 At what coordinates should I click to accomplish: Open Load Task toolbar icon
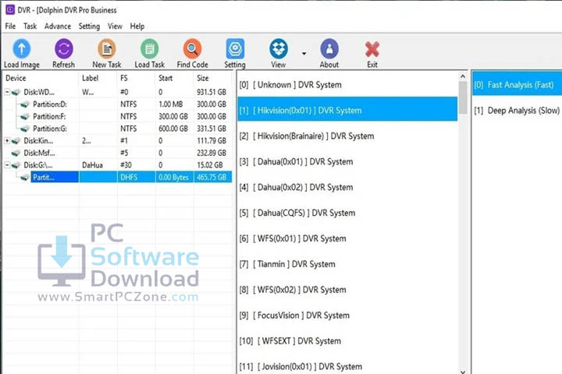(x=149, y=49)
